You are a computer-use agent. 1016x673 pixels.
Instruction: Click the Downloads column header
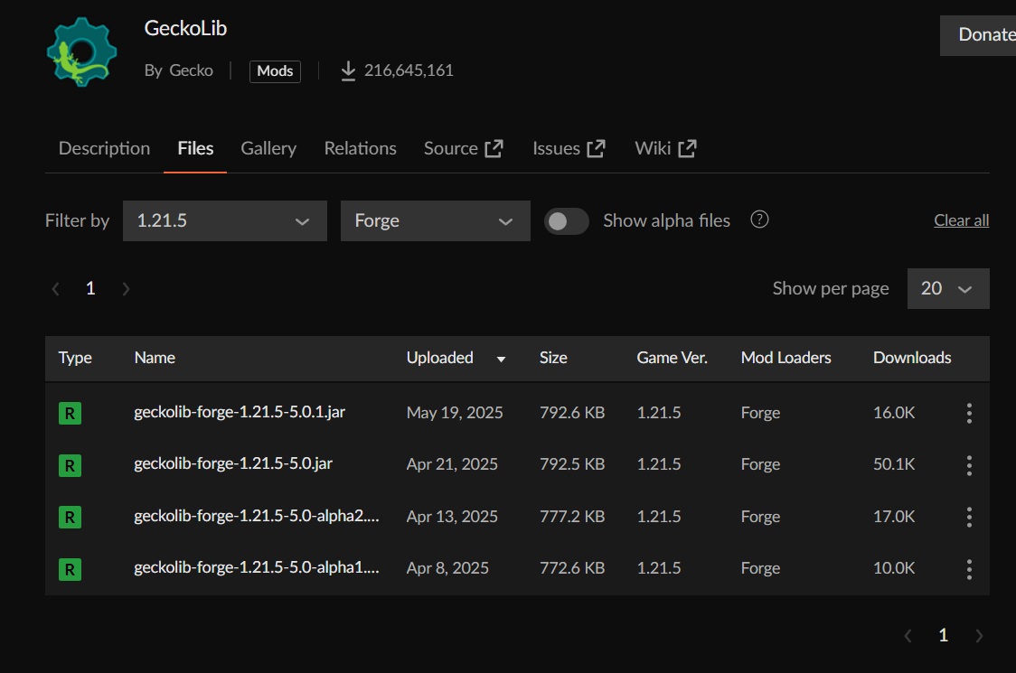point(912,358)
